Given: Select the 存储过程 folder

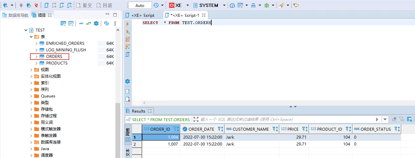Looking at the screenshot, I should (49, 116).
